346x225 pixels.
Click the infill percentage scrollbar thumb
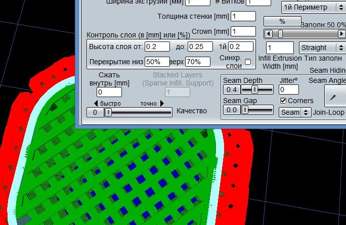[x=280, y=34]
